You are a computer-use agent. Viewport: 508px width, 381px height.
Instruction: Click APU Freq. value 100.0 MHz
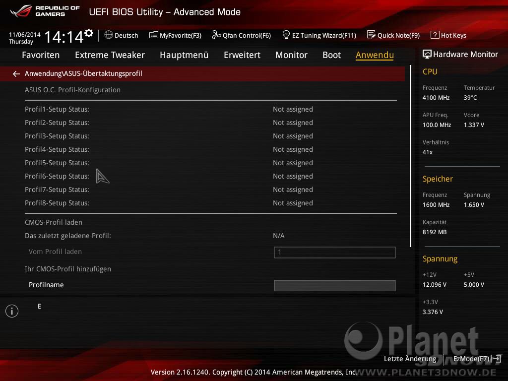(x=437, y=125)
